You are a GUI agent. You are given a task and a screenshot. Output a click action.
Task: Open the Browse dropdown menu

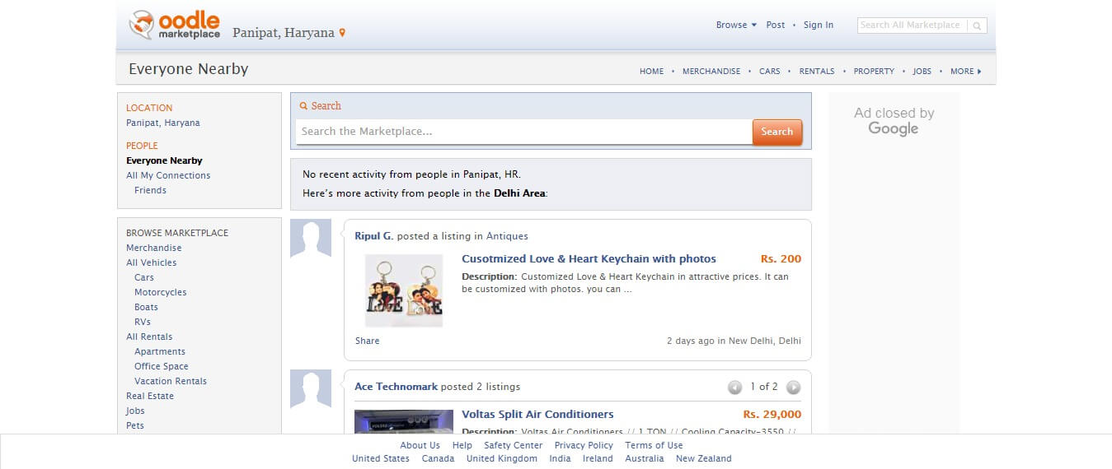[736, 25]
